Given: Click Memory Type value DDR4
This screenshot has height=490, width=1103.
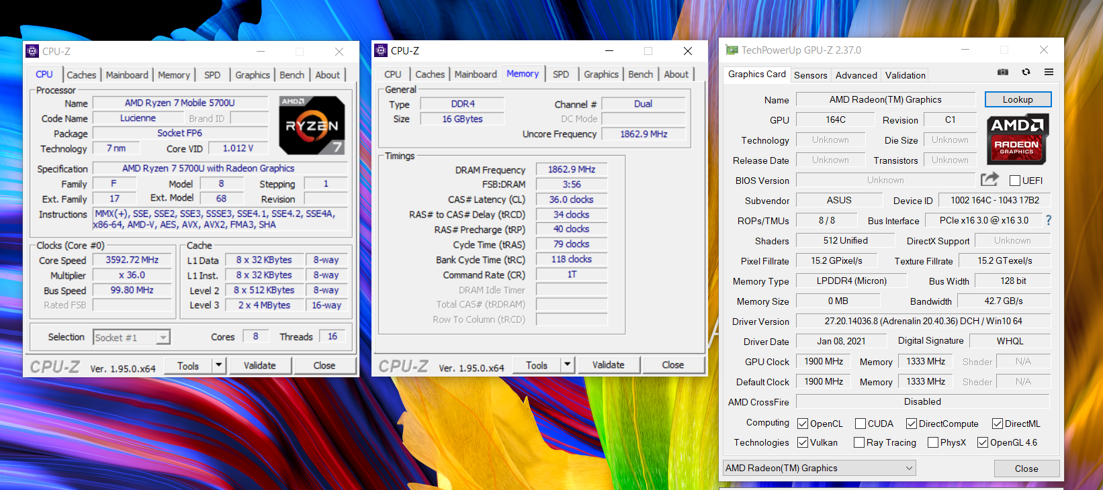Looking at the screenshot, I should (462, 104).
